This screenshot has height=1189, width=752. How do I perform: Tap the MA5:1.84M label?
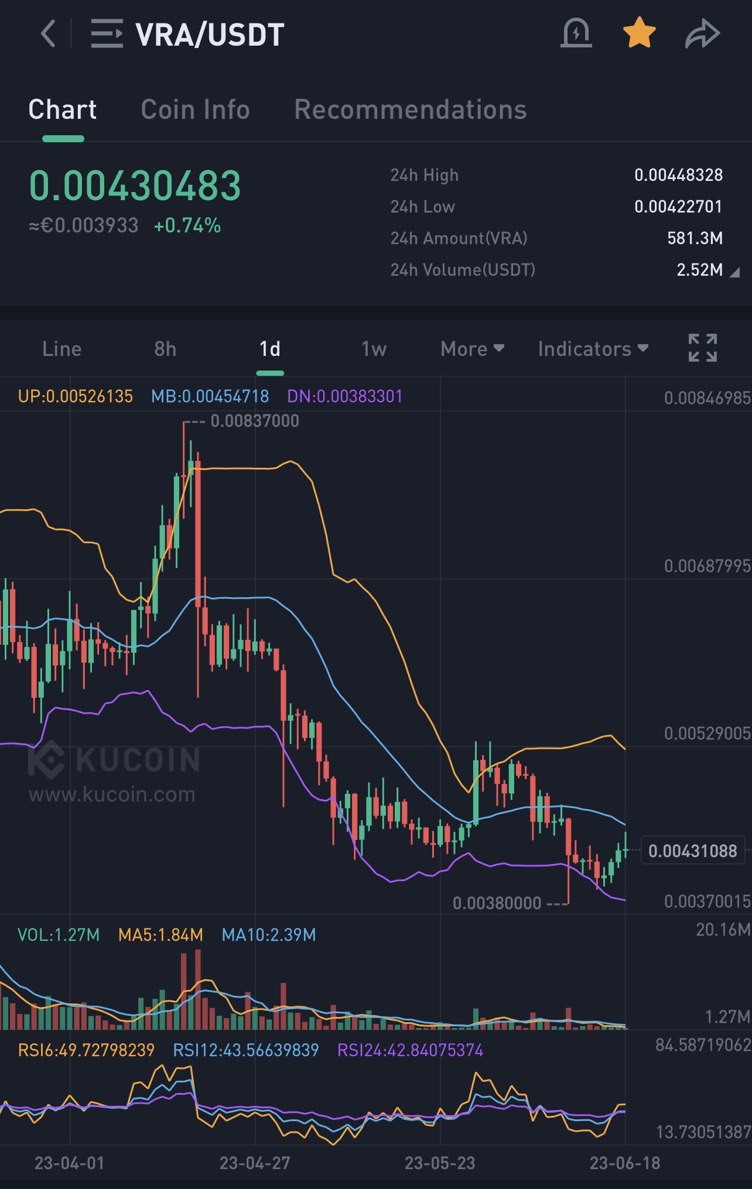click(160, 935)
